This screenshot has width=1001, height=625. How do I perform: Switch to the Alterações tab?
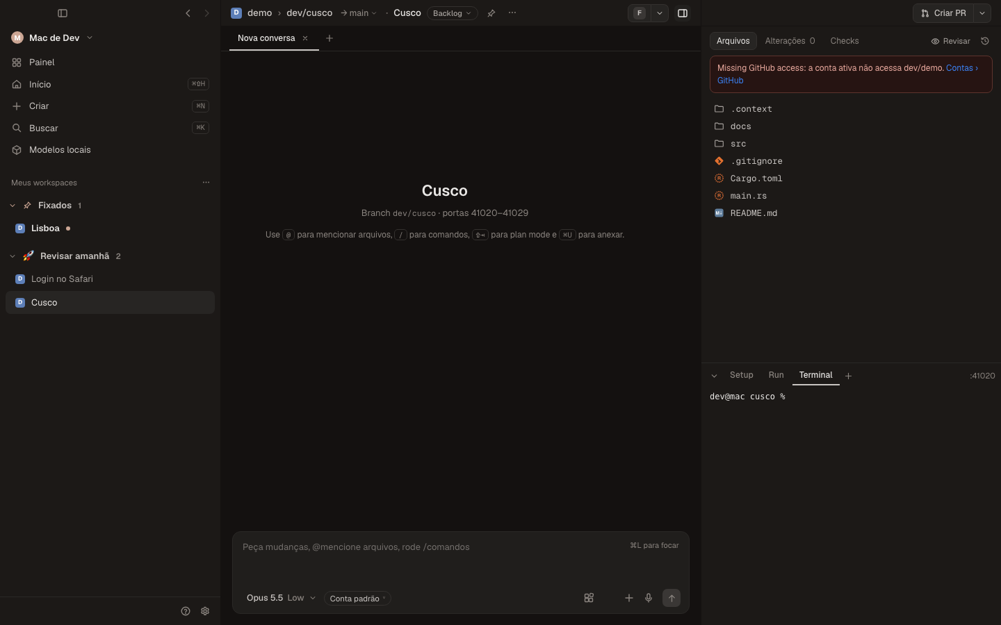click(790, 41)
